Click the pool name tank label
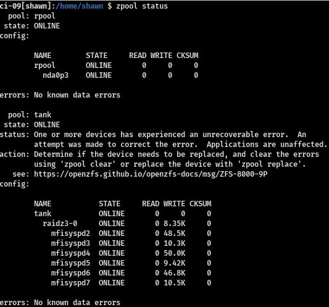329x307 pixels. [x=43, y=115]
